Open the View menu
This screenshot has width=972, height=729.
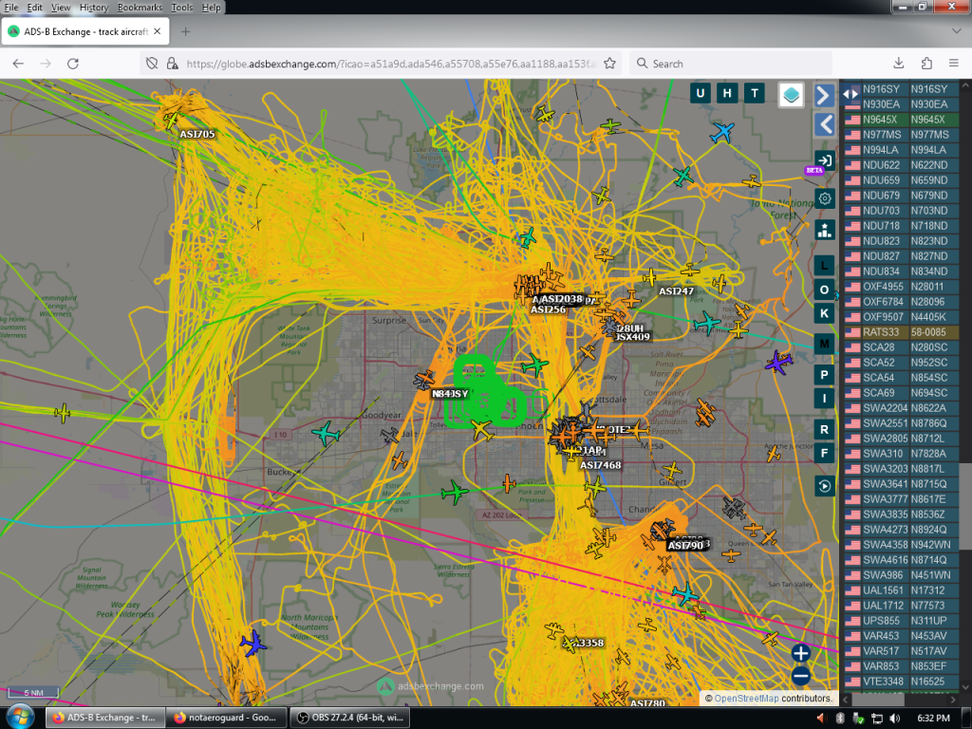60,8
